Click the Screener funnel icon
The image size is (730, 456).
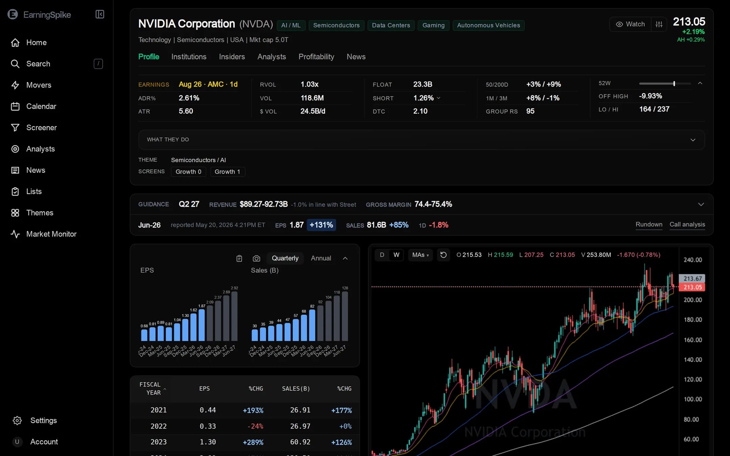pyautogui.click(x=15, y=128)
